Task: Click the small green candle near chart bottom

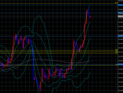Action: tap(41, 84)
